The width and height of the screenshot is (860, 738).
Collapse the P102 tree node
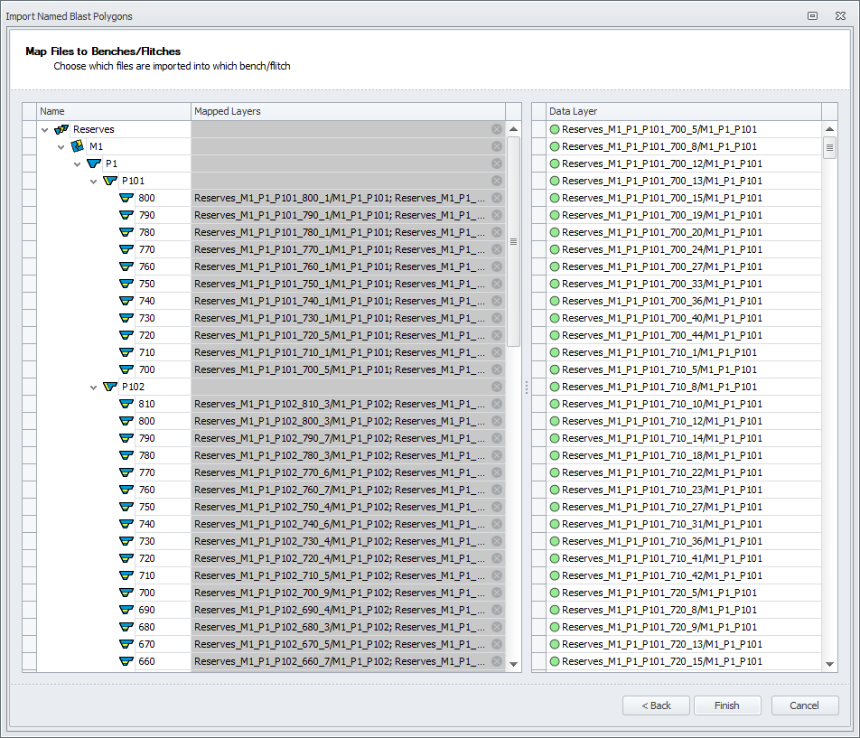[94, 387]
